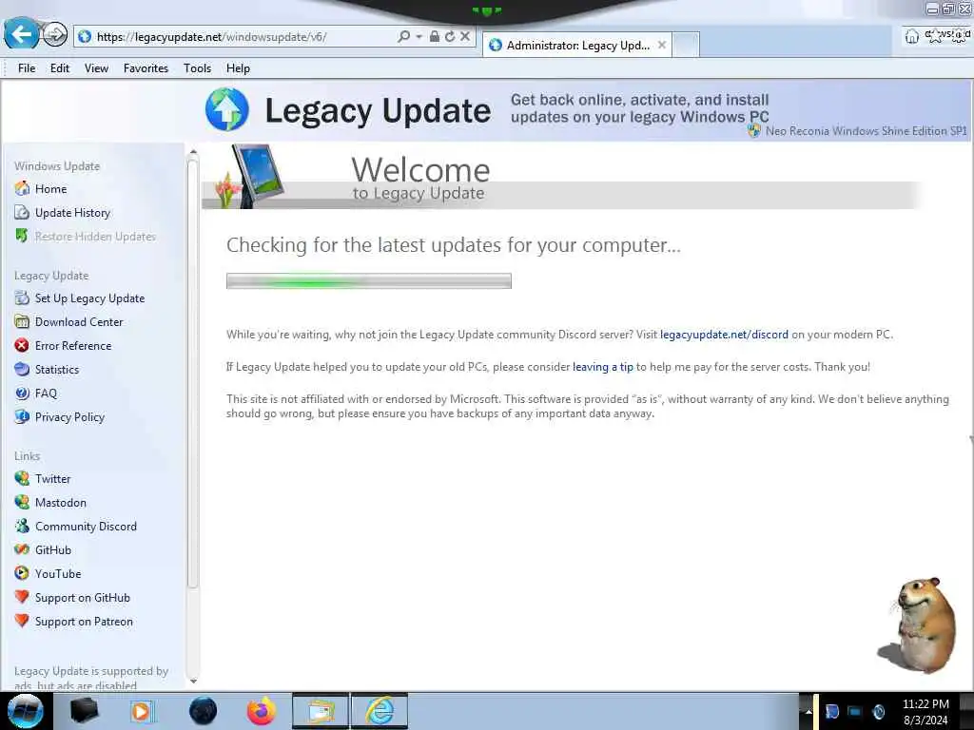974x730 pixels.
Task: Click the Set Up Legacy Update icon
Action: pyautogui.click(x=22, y=298)
